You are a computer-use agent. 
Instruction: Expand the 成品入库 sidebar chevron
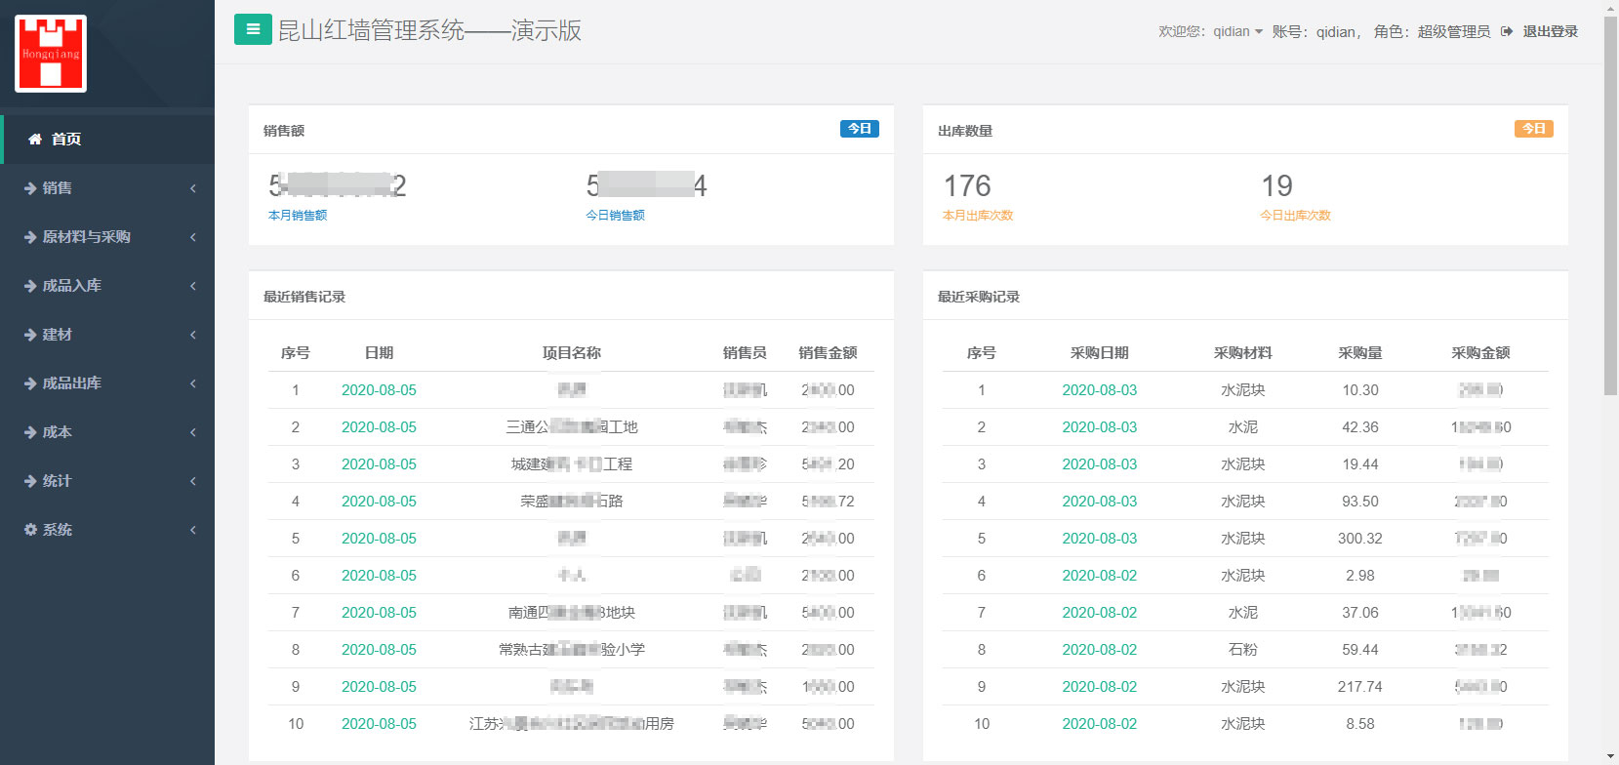[x=193, y=286]
